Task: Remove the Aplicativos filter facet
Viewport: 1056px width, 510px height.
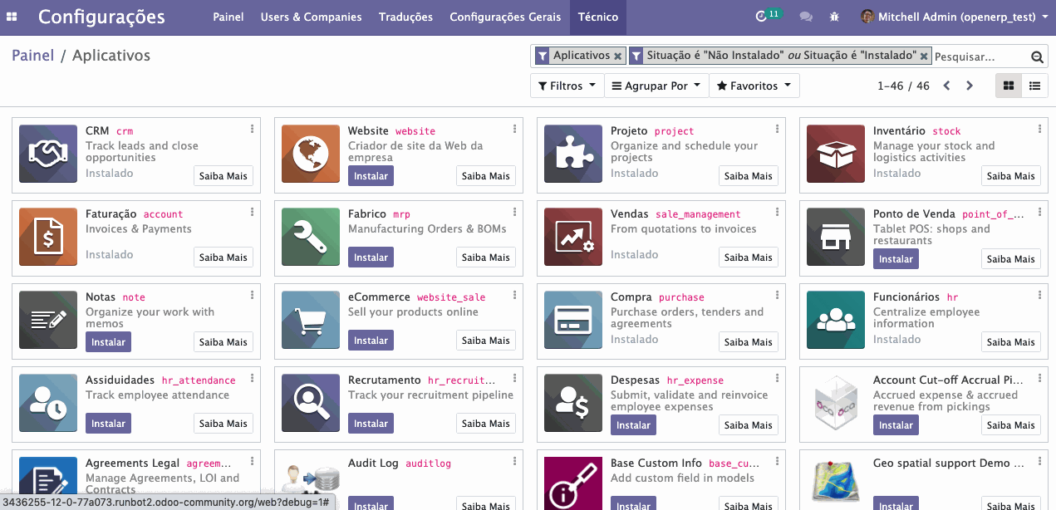Action: 617,56
